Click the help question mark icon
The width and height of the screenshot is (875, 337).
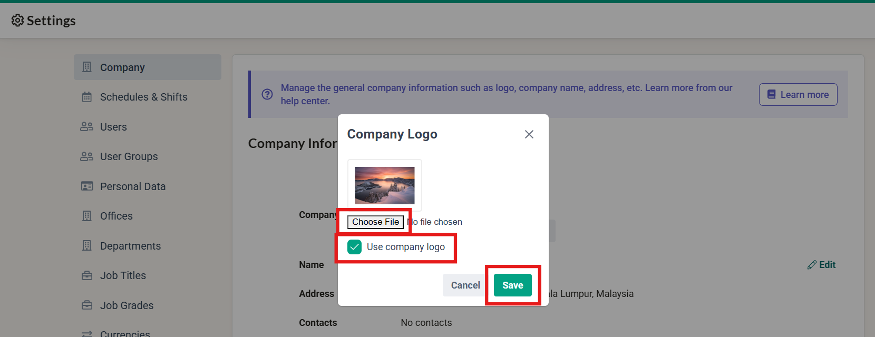267,94
